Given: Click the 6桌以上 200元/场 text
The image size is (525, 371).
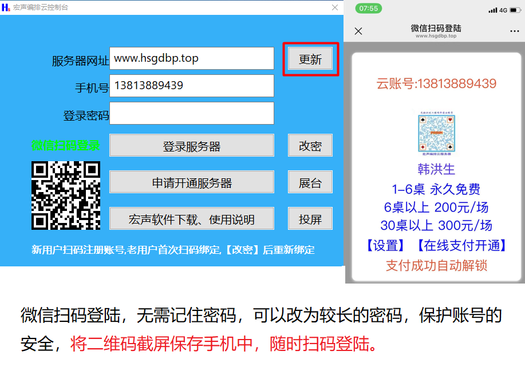Looking at the screenshot, I should (436, 208).
